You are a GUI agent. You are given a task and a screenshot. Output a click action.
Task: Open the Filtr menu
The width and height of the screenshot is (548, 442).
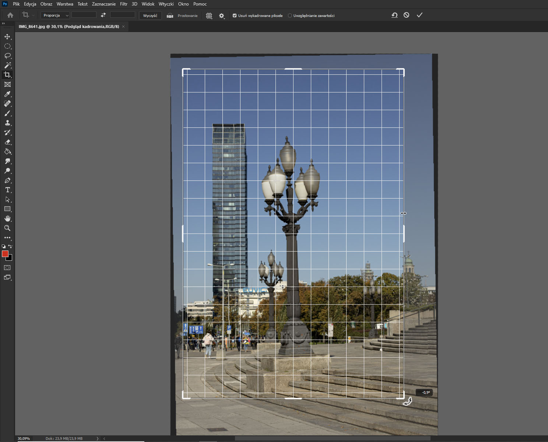[123, 4]
